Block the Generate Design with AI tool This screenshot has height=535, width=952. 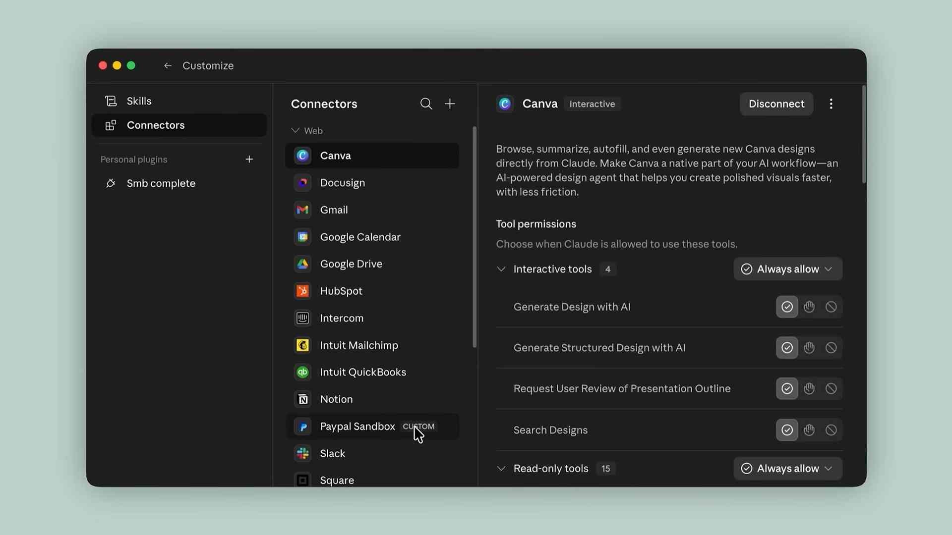pyautogui.click(x=831, y=307)
